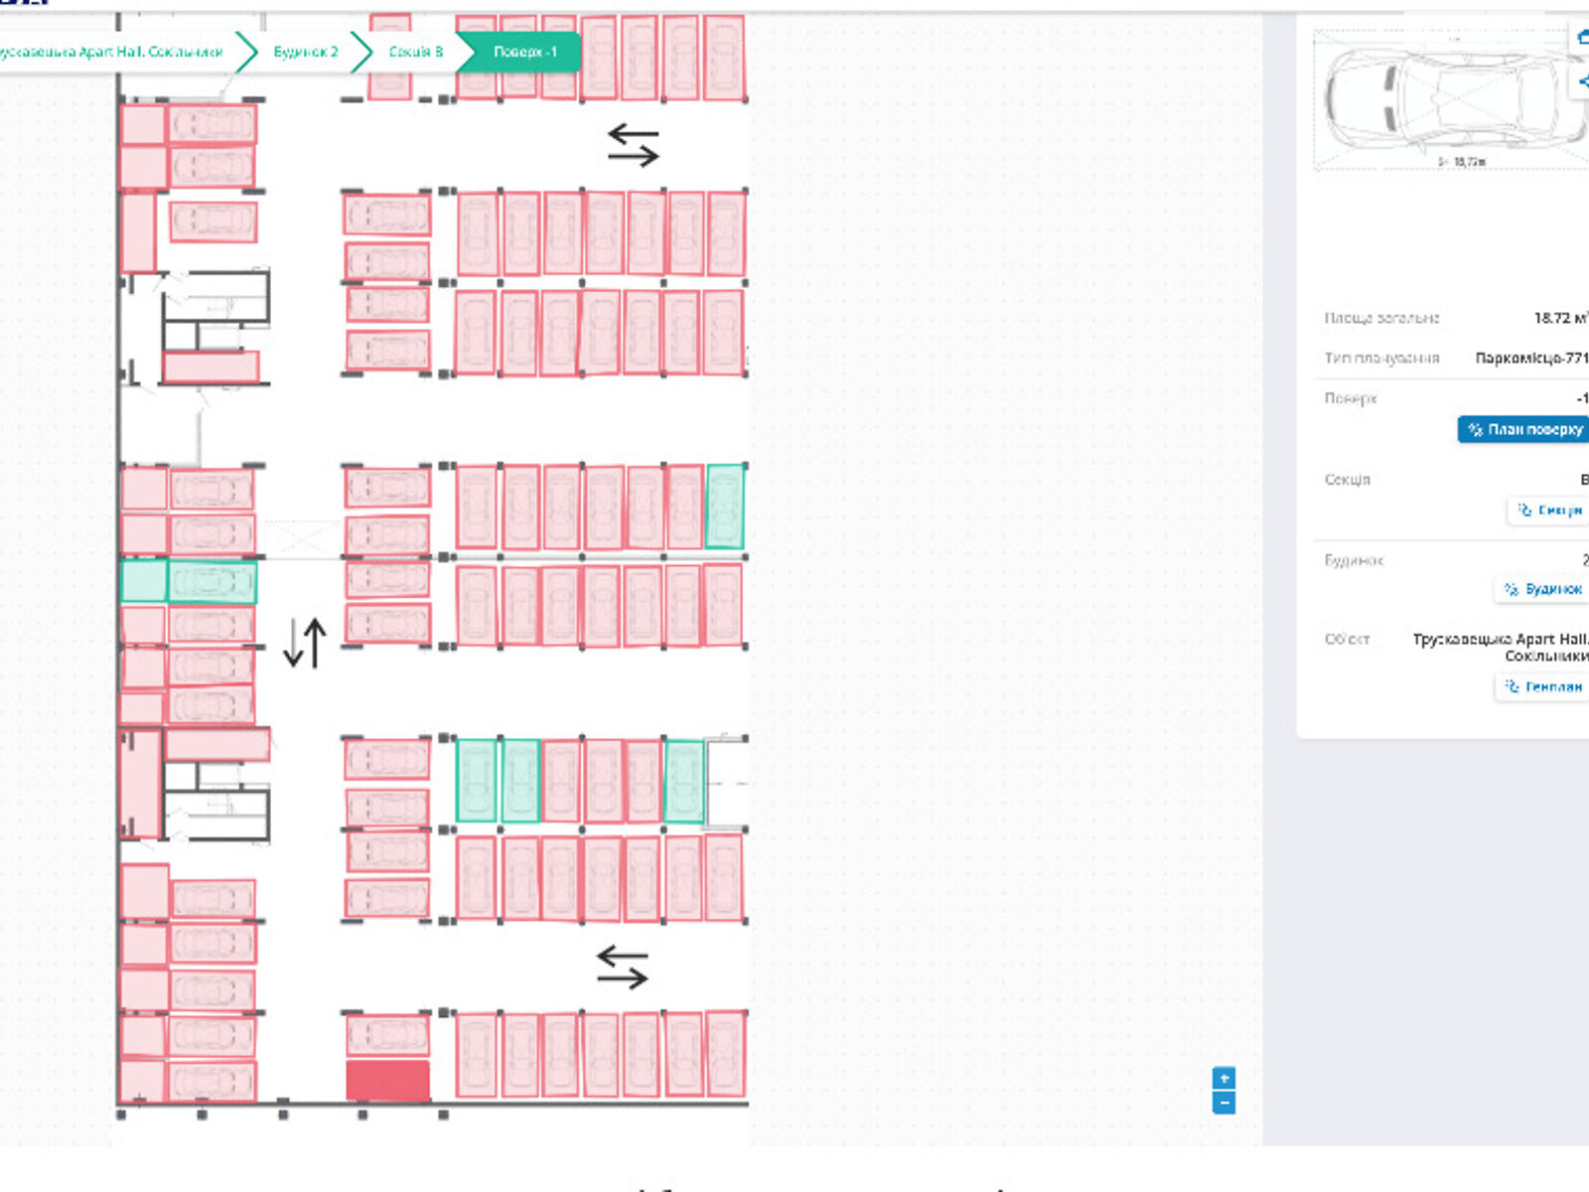1589x1192 pixels.
Task: Select the green square storage box by the left wall
Action: pos(143,582)
